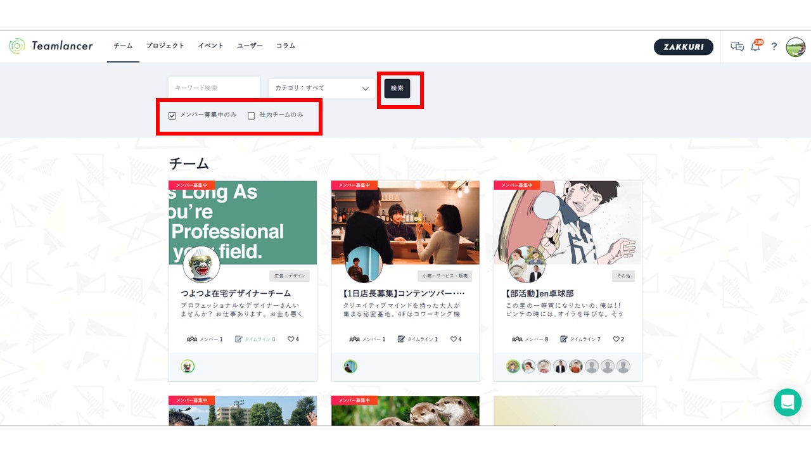The height and width of the screenshot is (456, 811).
Task: Click the member avatar in コンテンツバー card footer
Action: pos(350,367)
